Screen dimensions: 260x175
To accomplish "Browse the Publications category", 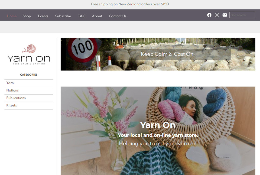I will coord(29,98).
